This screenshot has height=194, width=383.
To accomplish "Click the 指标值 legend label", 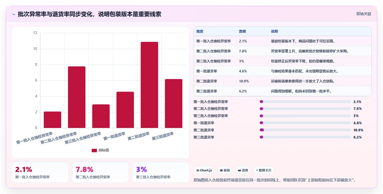I will pos(104,150).
